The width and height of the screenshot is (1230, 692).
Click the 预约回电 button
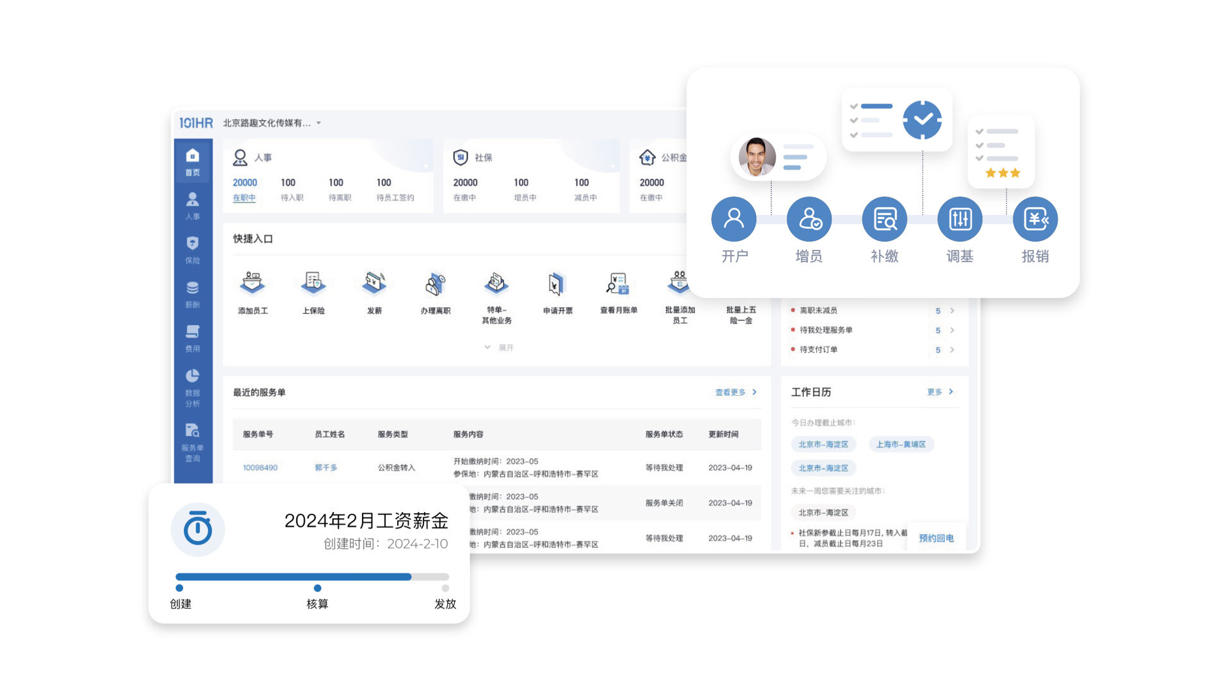pyautogui.click(x=936, y=538)
